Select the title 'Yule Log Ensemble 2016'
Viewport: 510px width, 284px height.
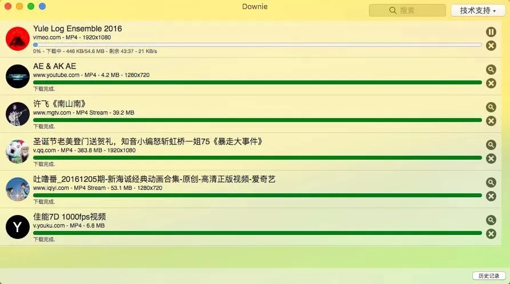(78, 29)
